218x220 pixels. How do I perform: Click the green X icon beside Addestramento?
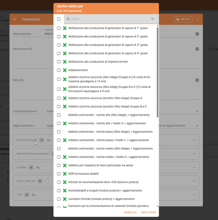65,70
